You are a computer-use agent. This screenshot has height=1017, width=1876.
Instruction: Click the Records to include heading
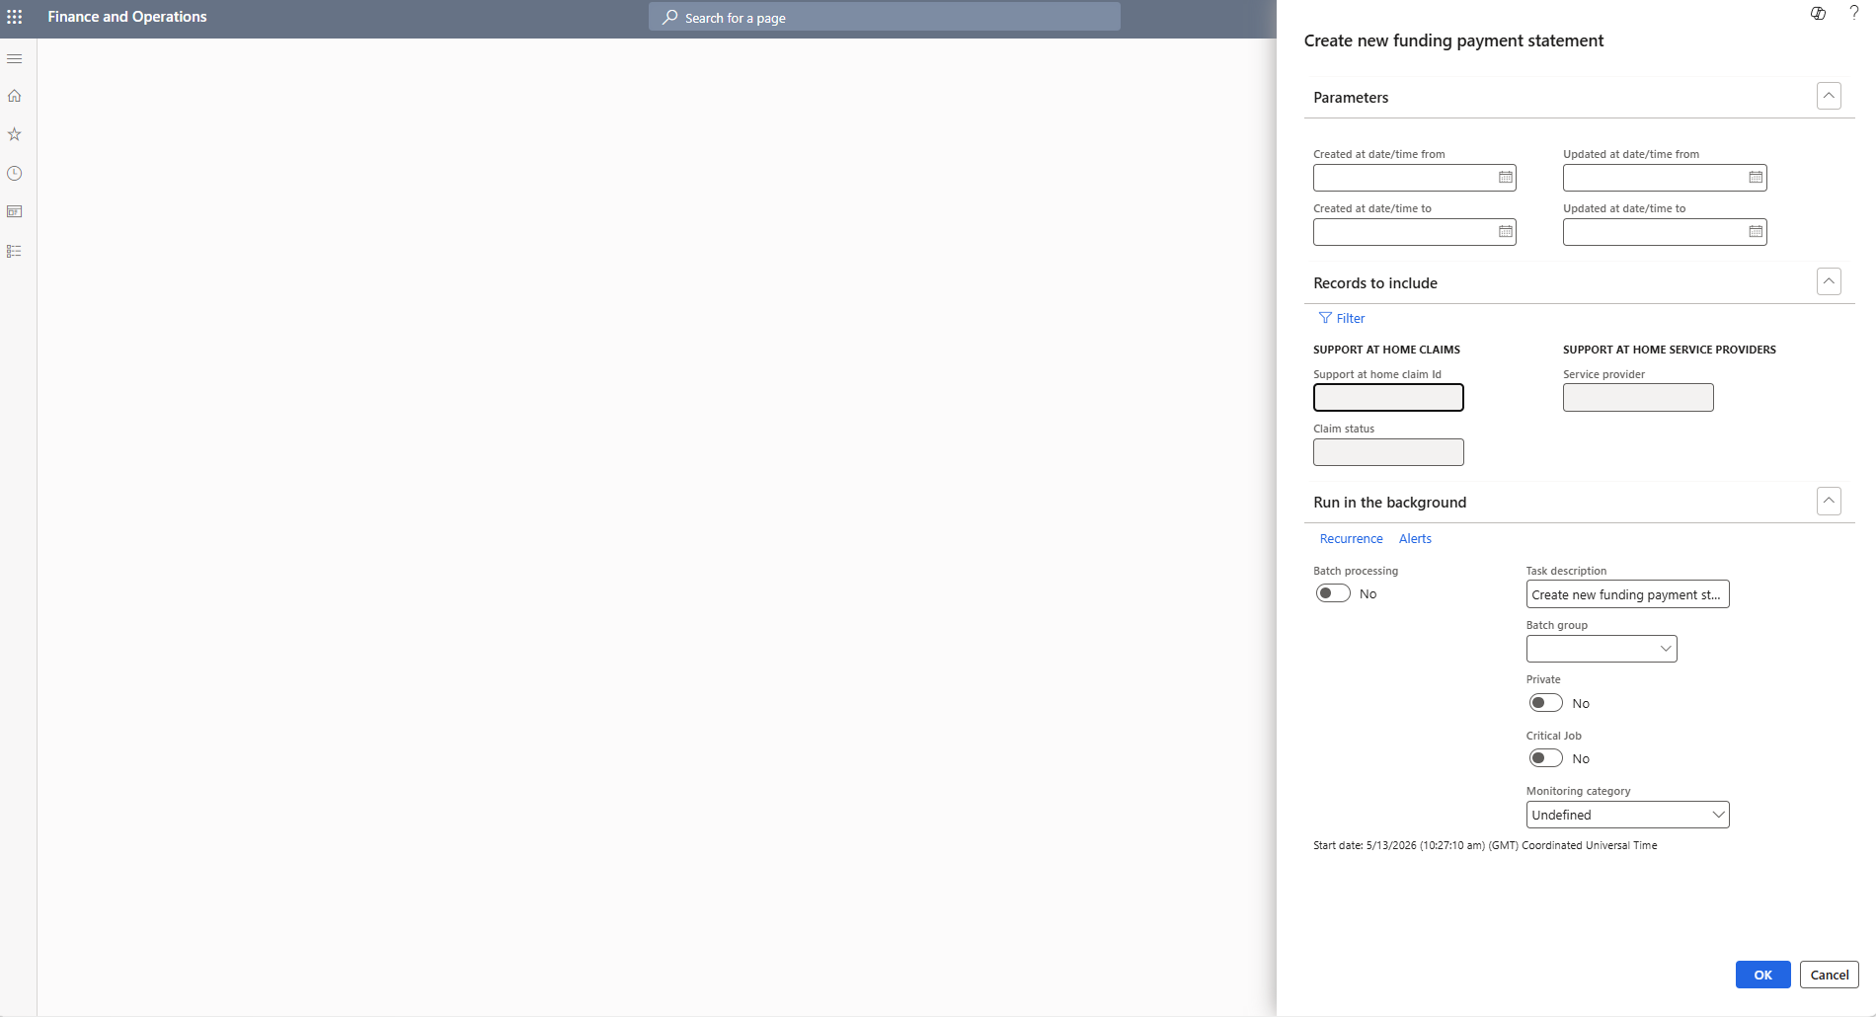click(x=1375, y=283)
